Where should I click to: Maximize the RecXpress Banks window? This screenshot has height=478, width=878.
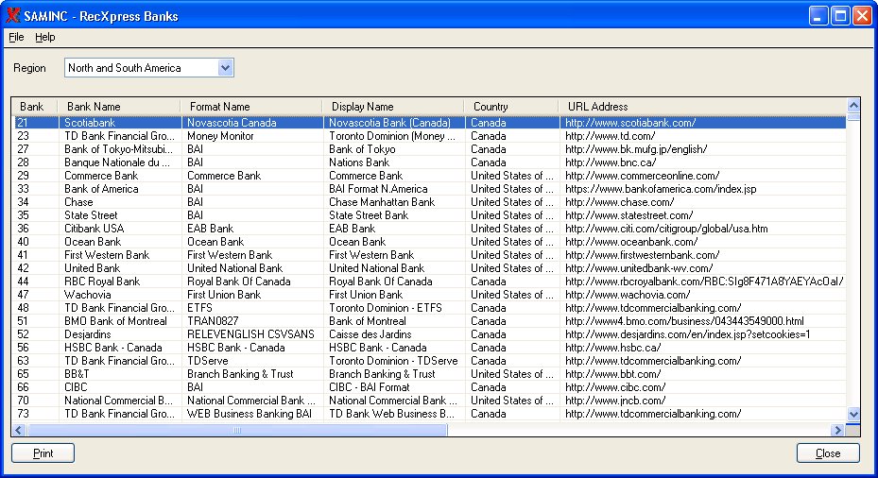click(x=840, y=16)
